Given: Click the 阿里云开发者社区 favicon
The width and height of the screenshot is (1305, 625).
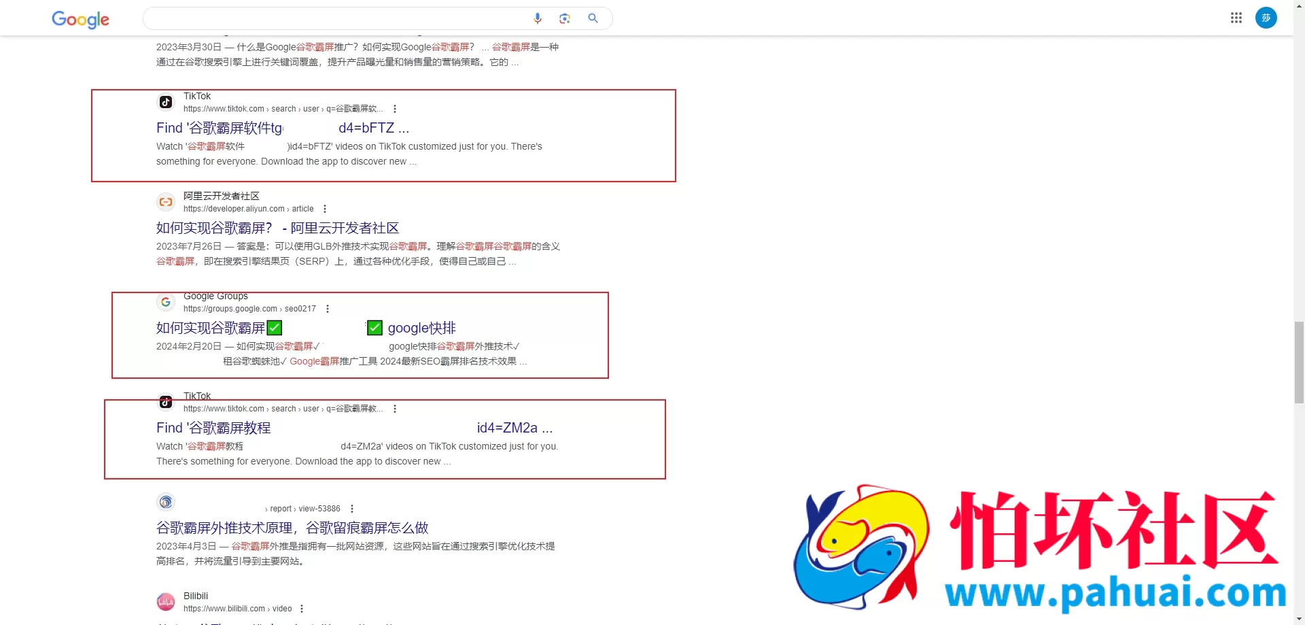Looking at the screenshot, I should tap(165, 201).
